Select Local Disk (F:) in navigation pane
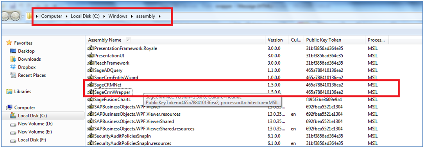The width and height of the screenshot is (424, 148). point(32,140)
